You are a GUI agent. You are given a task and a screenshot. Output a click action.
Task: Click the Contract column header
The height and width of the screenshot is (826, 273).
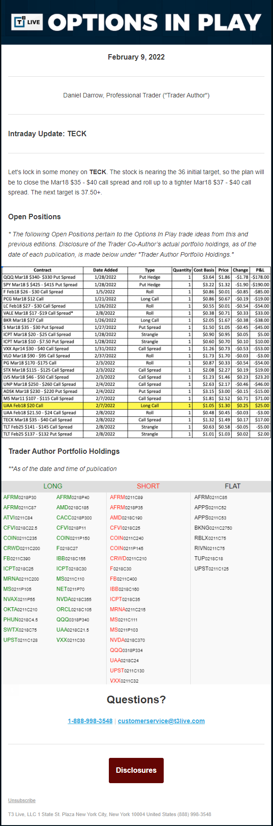tap(42, 270)
